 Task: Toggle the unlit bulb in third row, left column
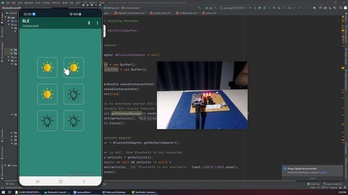point(47,121)
